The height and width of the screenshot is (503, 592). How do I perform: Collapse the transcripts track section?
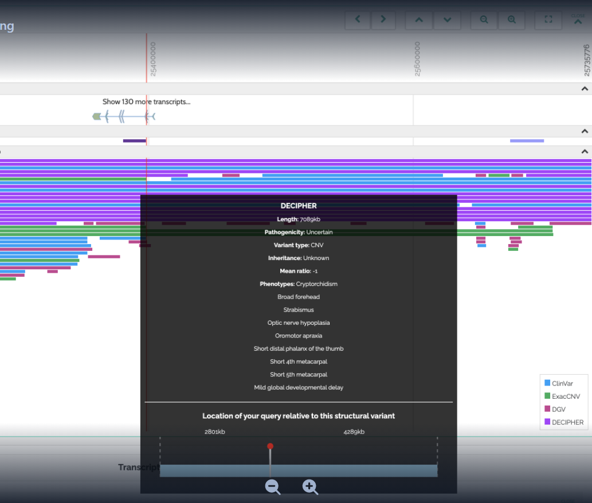[x=585, y=89]
